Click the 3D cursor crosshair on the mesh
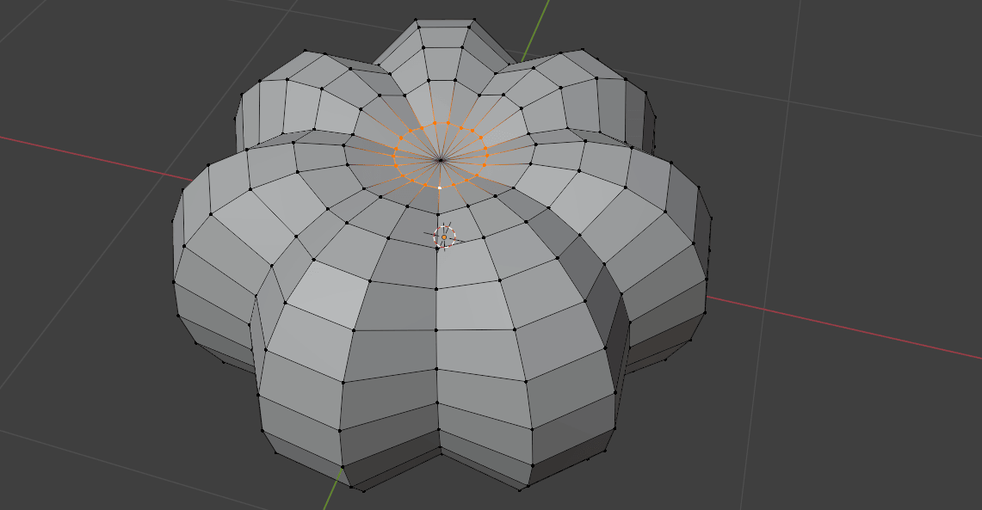 (x=444, y=237)
